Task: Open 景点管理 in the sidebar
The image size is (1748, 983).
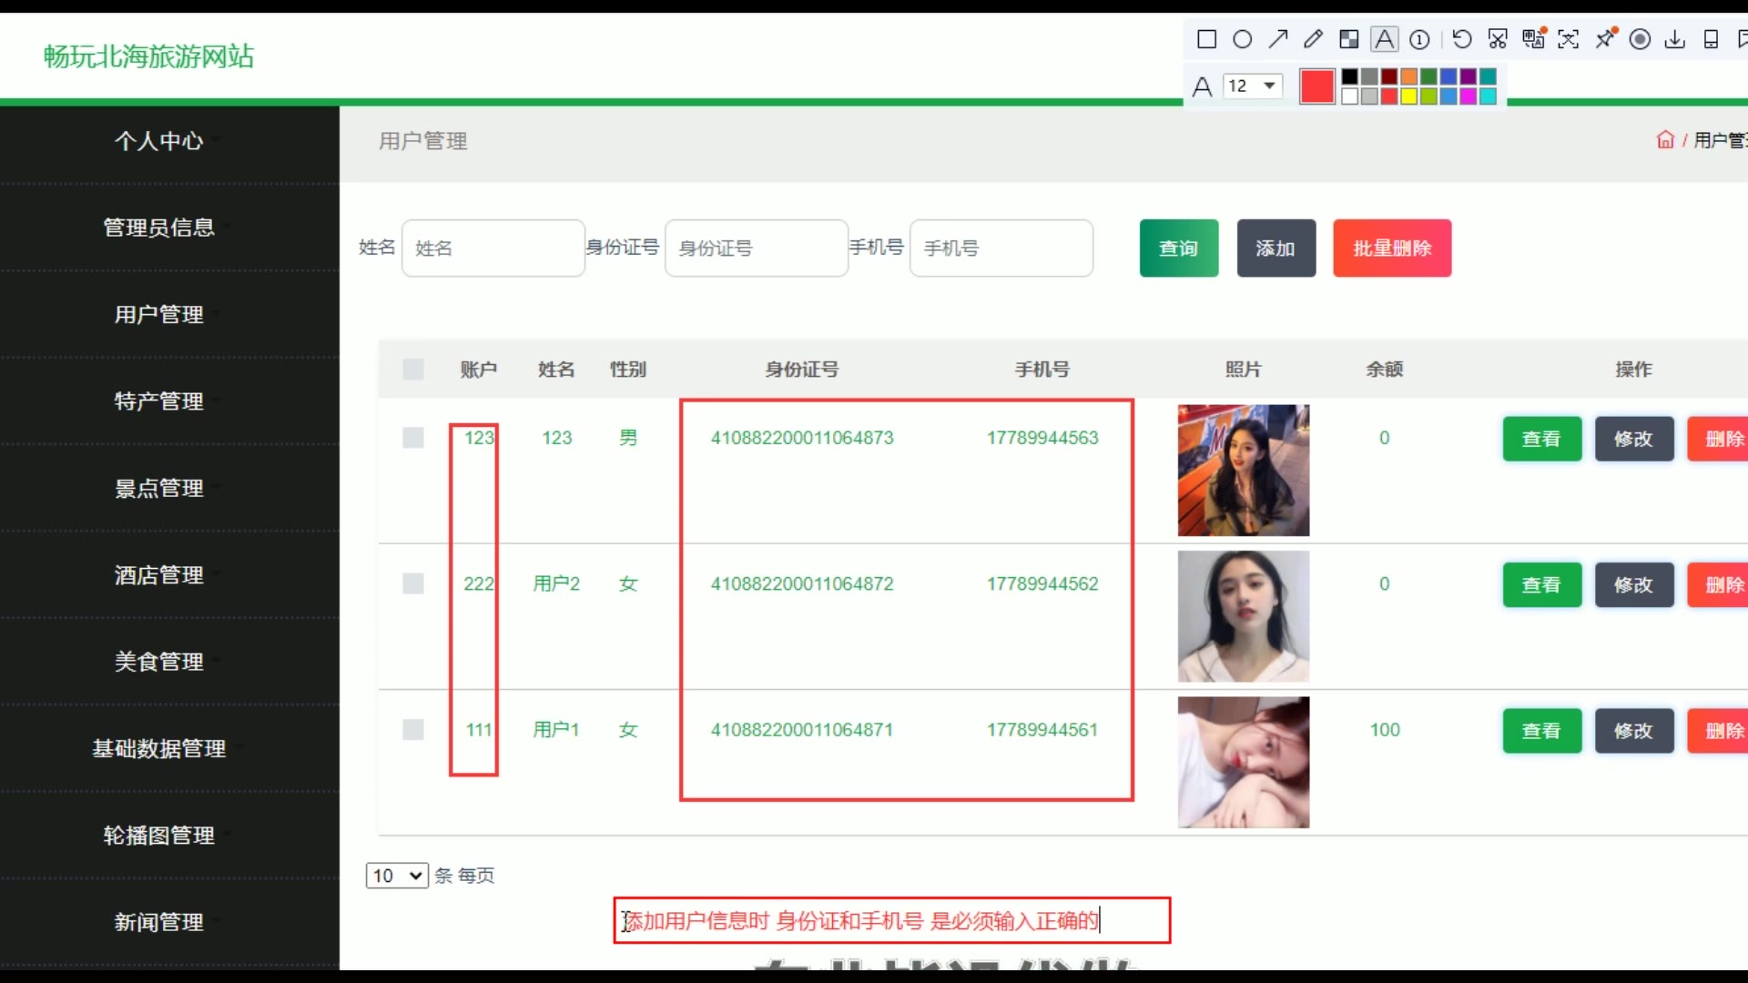Action: pos(159,488)
